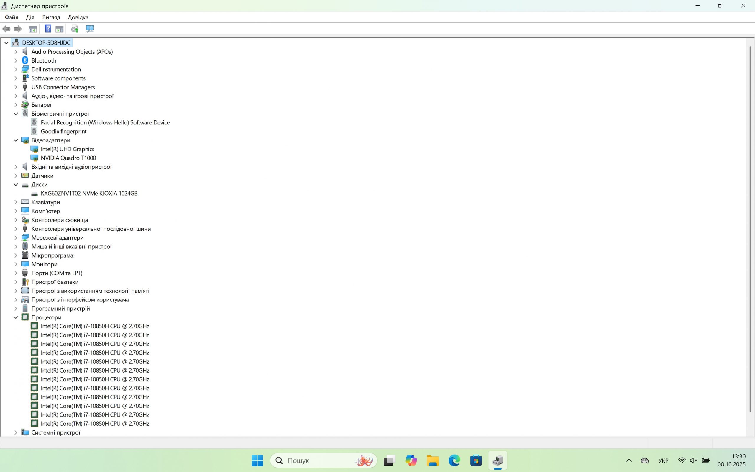
Task: Click the Update driver toolbar icon
Action: tap(74, 29)
